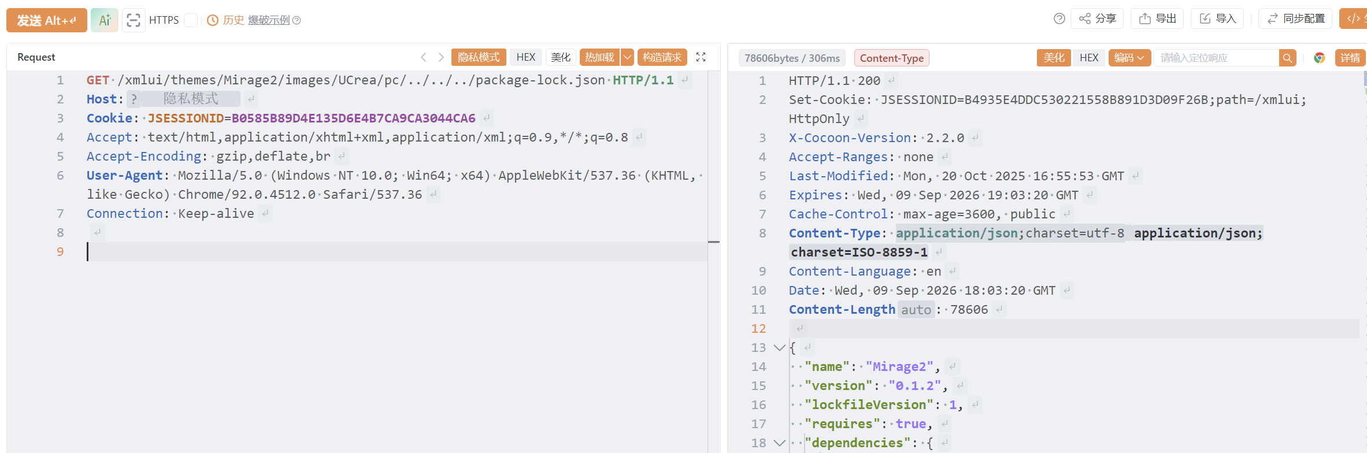Switch Request panel to HEX view

tap(526, 57)
